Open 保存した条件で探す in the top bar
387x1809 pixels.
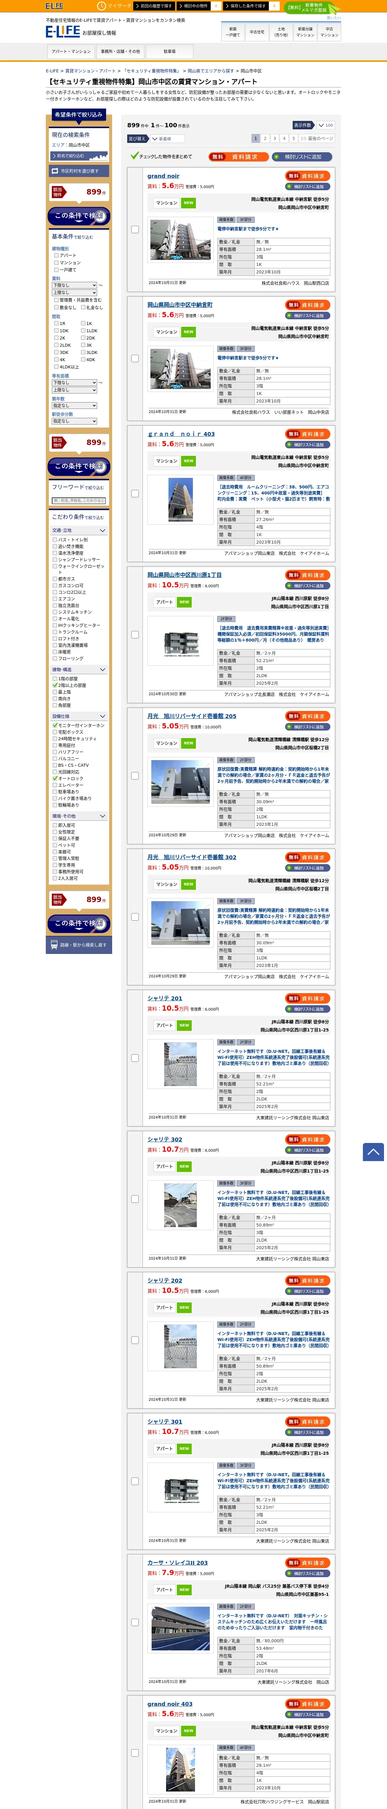point(246,6)
